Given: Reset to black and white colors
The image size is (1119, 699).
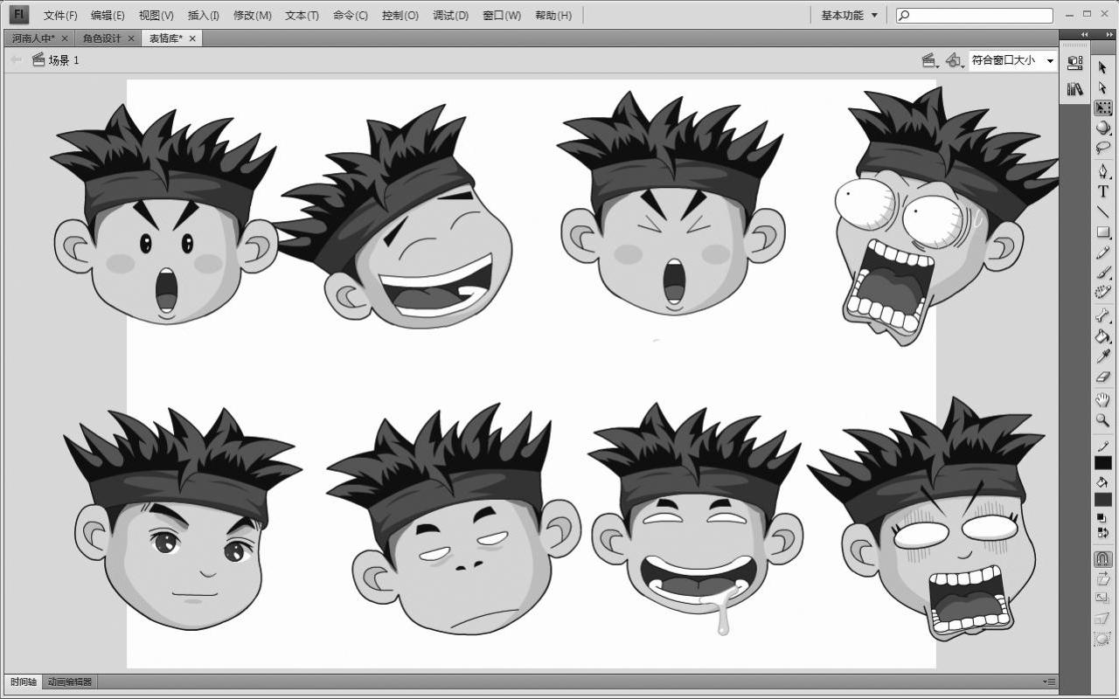Looking at the screenshot, I should point(1102,518).
